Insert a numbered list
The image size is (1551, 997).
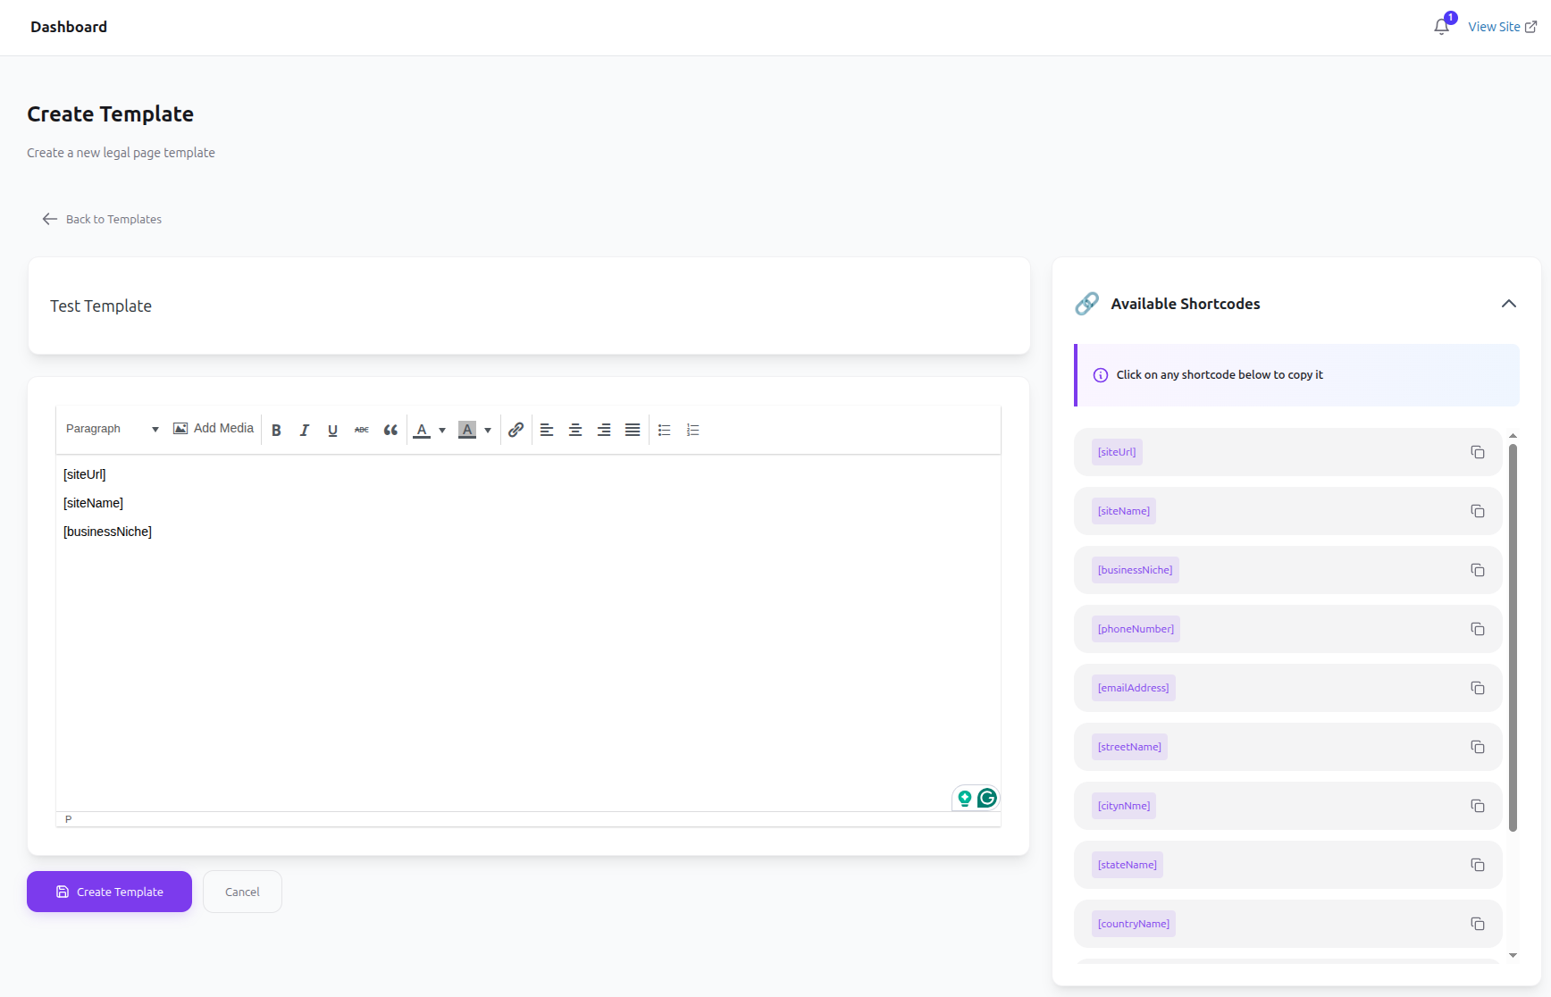click(692, 430)
